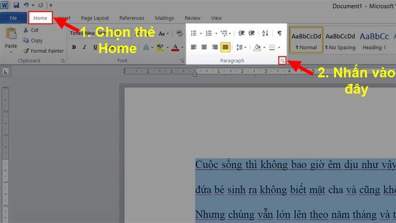Toggle Underline formatting
The width and height of the screenshot is (396, 223).
tap(95, 47)
